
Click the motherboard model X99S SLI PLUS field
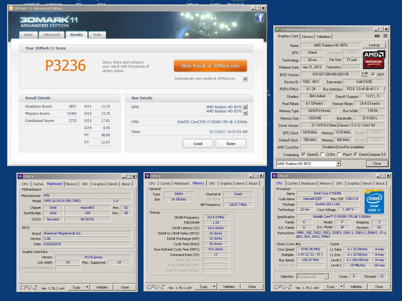pos(71,201)
